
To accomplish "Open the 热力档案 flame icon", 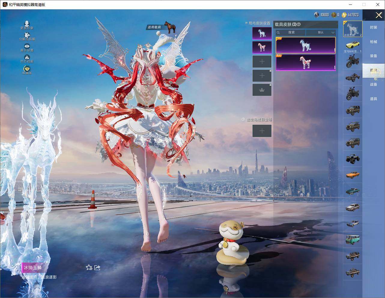I will point(27,57).
